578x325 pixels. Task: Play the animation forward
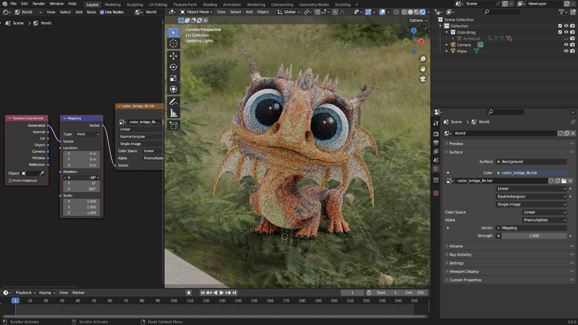tap(221, 292)
